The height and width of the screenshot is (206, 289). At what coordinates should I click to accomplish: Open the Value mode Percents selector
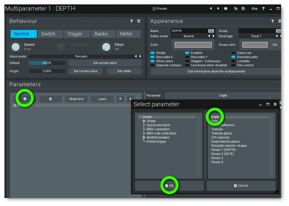pos(81,56)
